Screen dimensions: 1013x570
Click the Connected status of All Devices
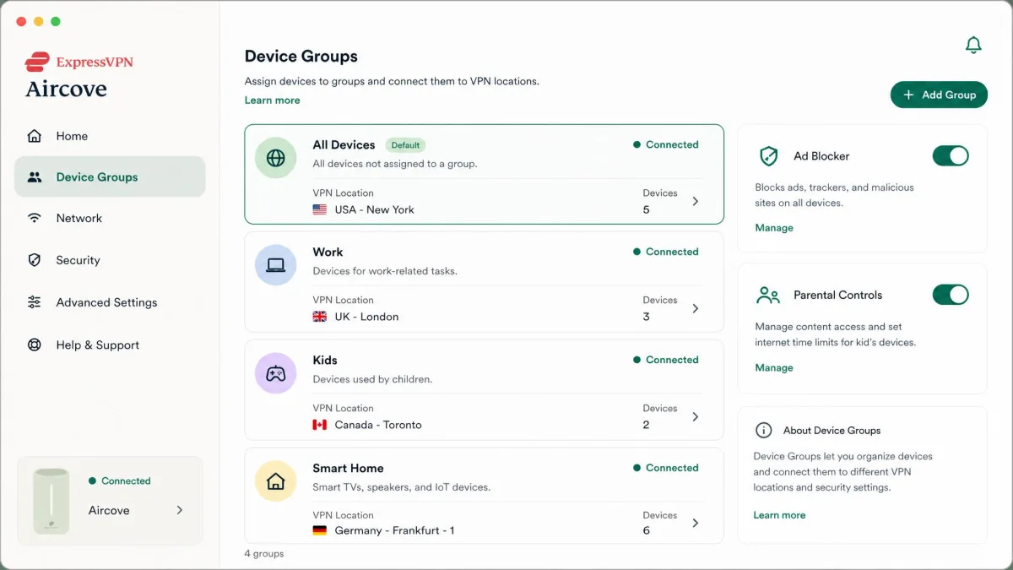pos(666,144)
